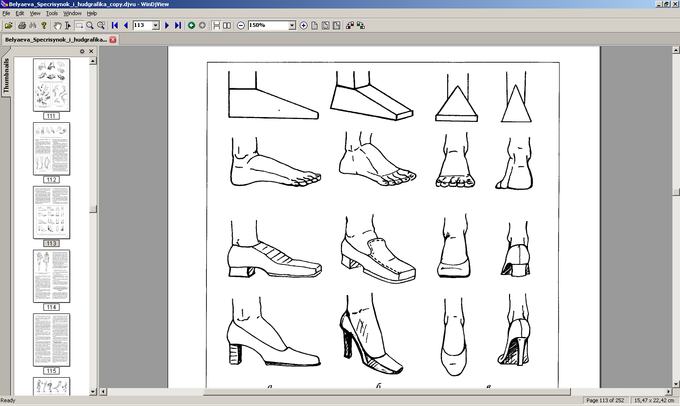The width and height of the screenshot is (680, 406).
Task: Expand the 150% zoom level dropdown
Action: [292, 25]
